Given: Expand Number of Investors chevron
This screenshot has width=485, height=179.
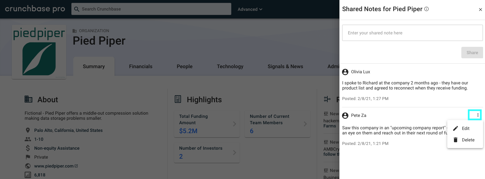Looking at the screenshot, I should [x=234, y=153].
